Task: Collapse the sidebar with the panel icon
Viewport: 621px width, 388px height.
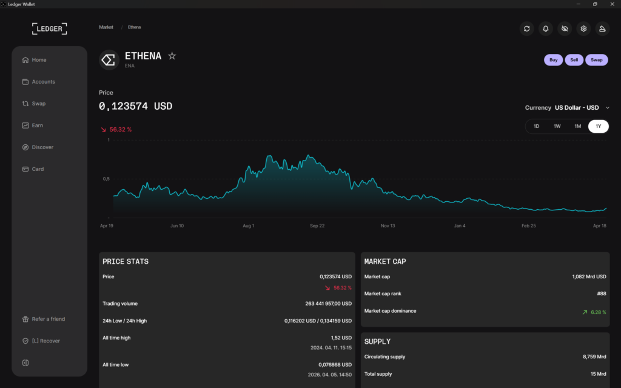Action: (x=25, y=363)
